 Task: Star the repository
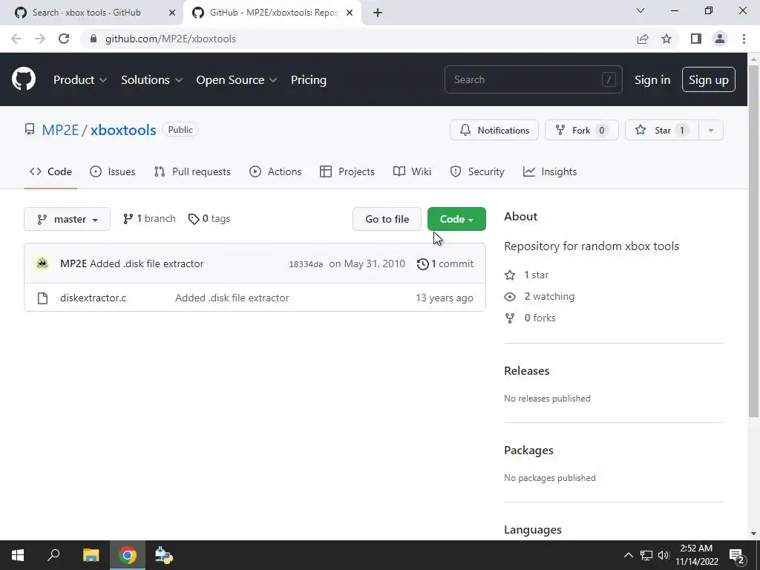point(662,131)
